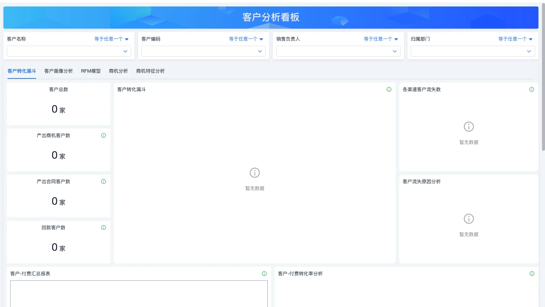The image size is (545, 307).
Task: Open the info icon on 客户-付费汇总报表
Action: tap(264, 273)
